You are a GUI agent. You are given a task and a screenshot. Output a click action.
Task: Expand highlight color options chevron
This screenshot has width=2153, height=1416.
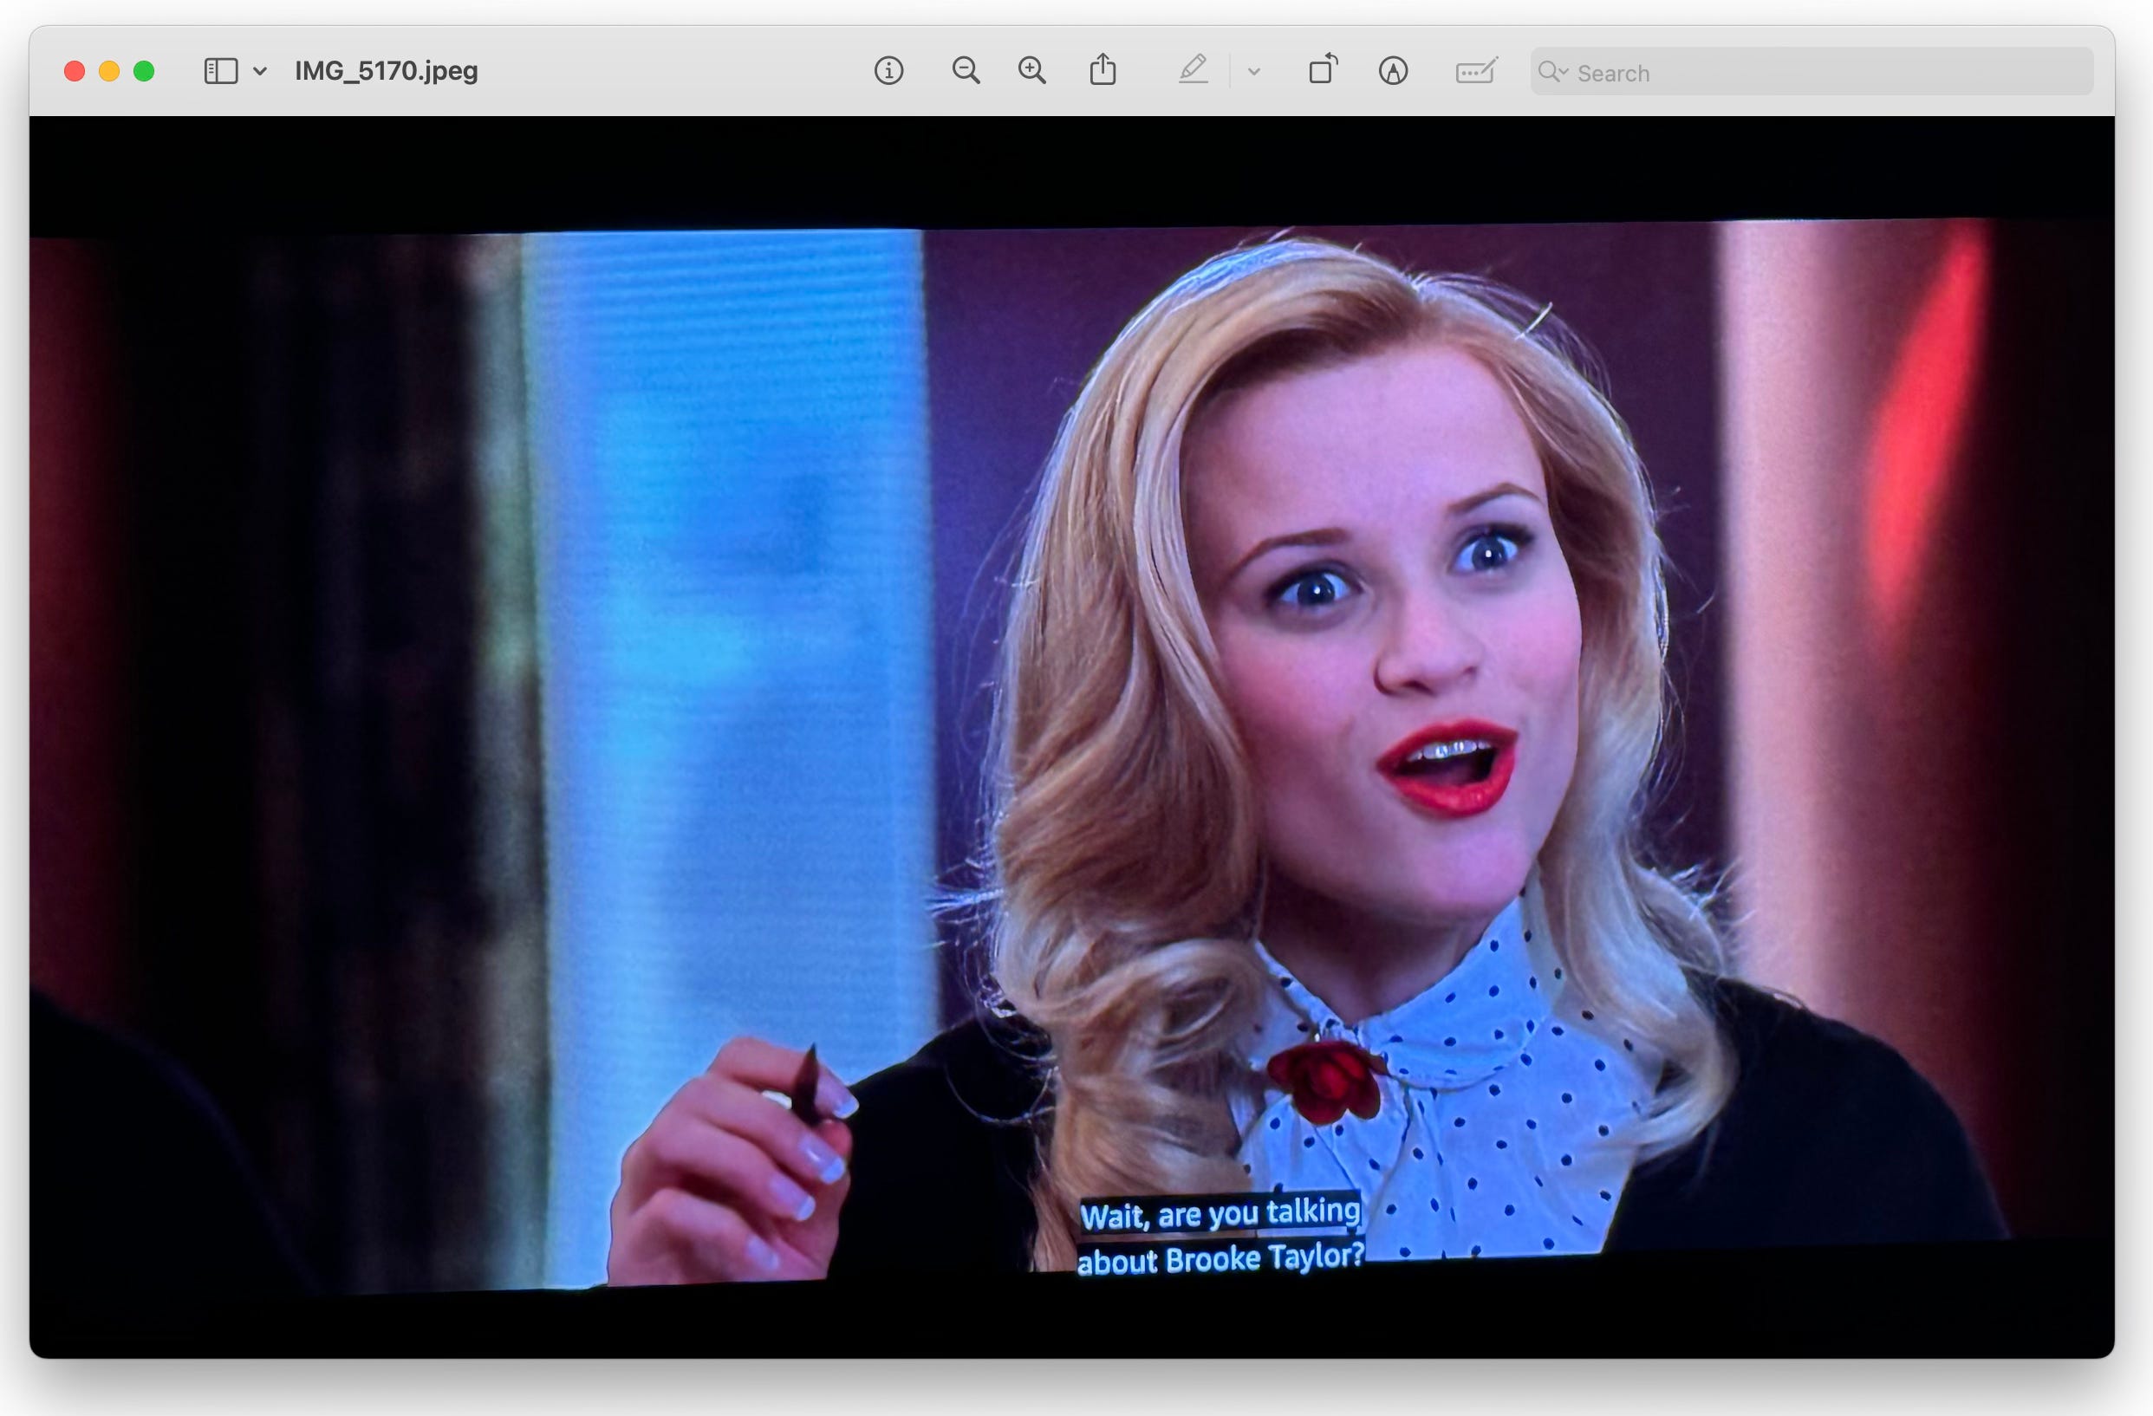pyautogui.click(x=1254, y=71)
